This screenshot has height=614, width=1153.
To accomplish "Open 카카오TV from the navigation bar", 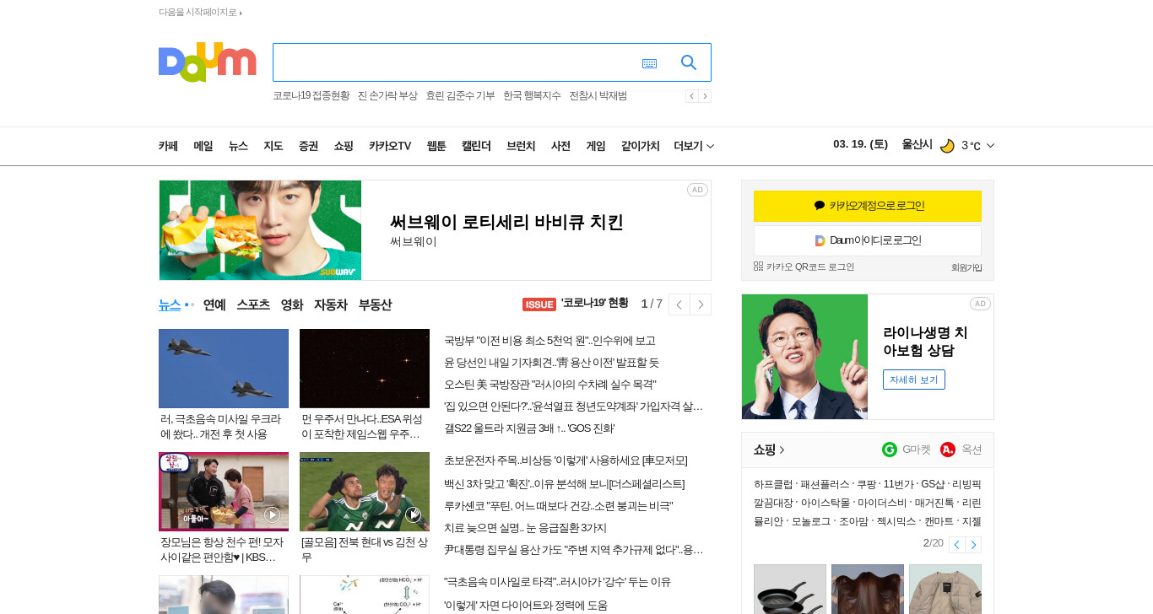I will 389,146.
